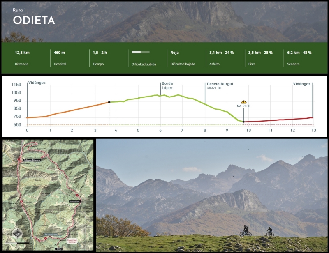The width and height of the screenshot is (329, 253).
Task: Open the photo of the two mountain bikers
Action: coord(212,195)
